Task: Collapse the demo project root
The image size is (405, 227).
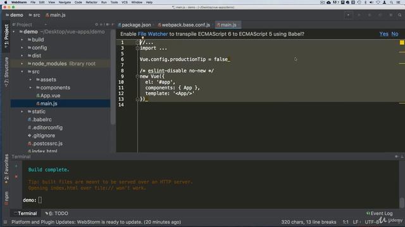Action: click(x=14, y=32)
